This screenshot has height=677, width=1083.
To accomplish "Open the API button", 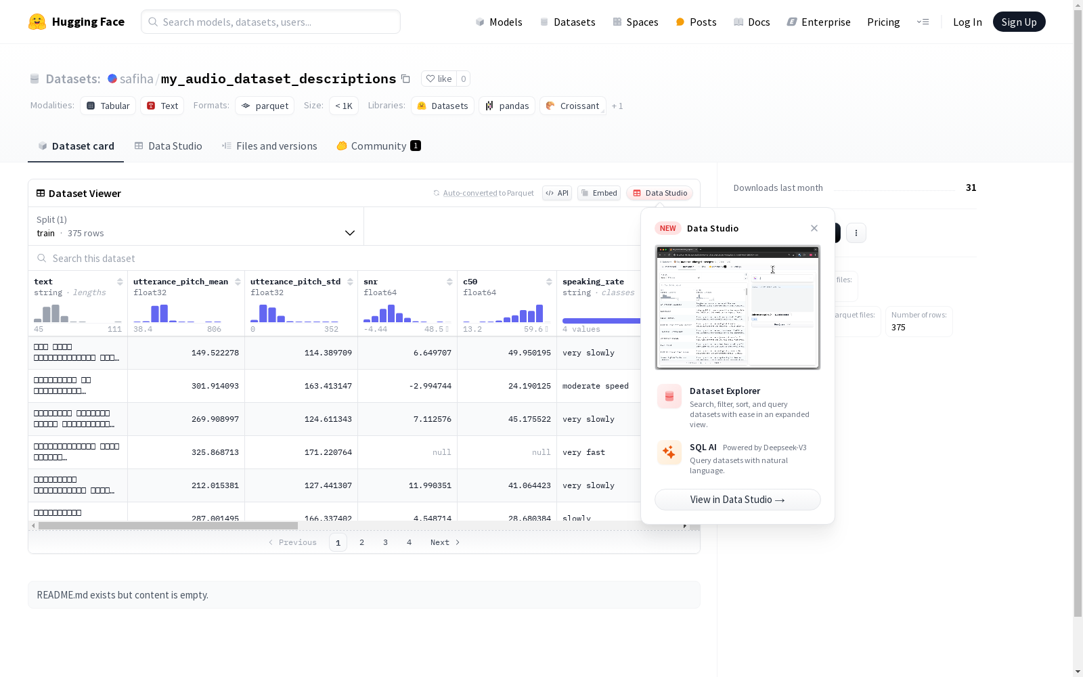I will (557, 193).
